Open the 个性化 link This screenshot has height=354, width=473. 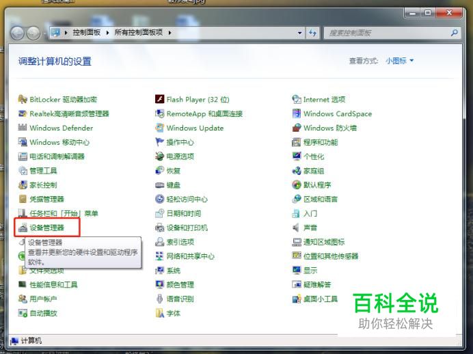coord(314,156)
